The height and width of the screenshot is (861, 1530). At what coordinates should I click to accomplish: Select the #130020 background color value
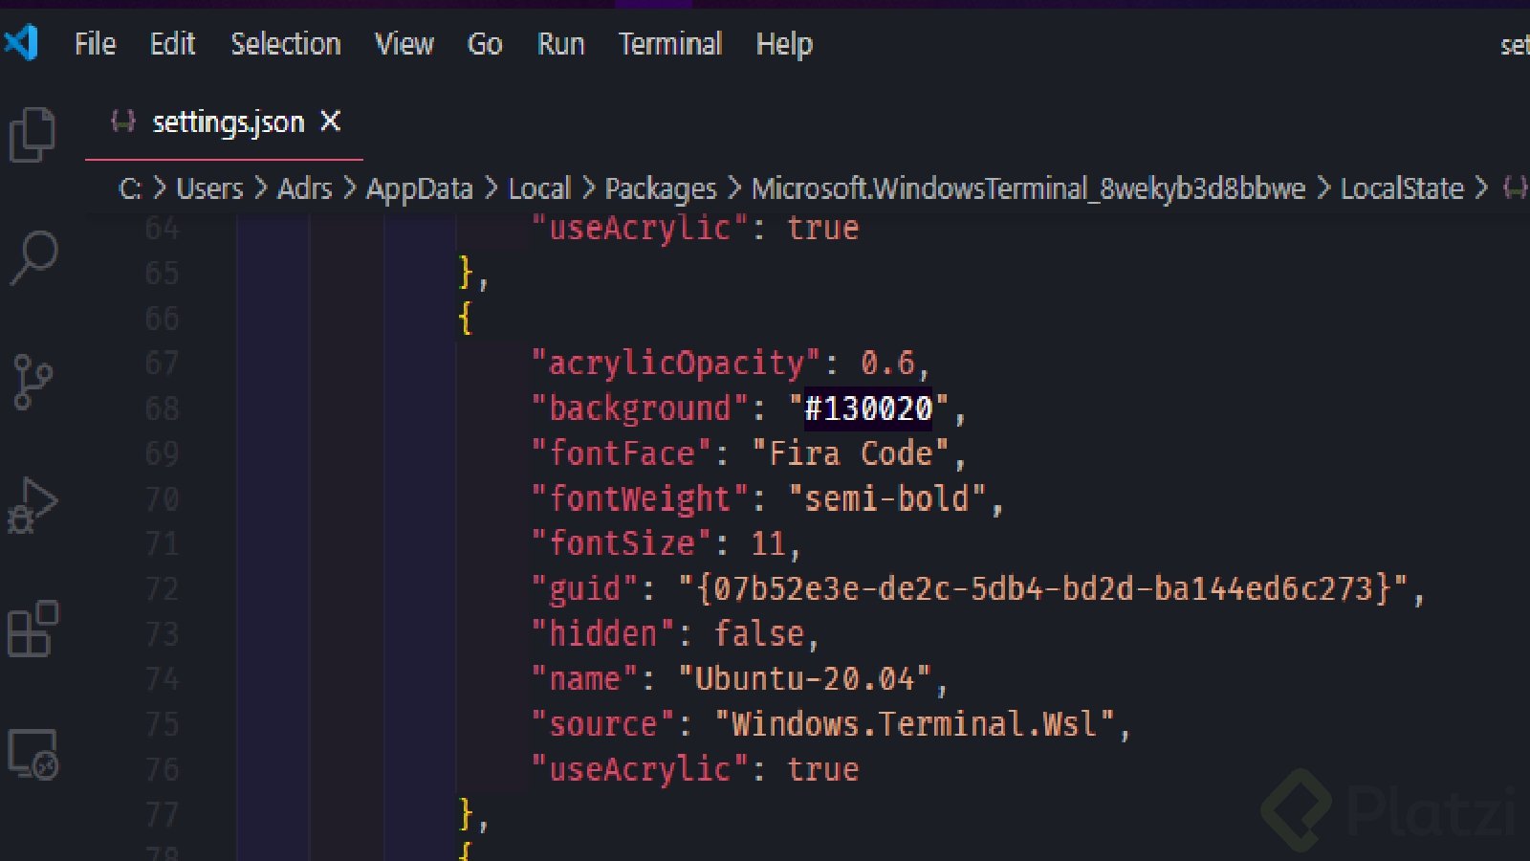[866, 408]
